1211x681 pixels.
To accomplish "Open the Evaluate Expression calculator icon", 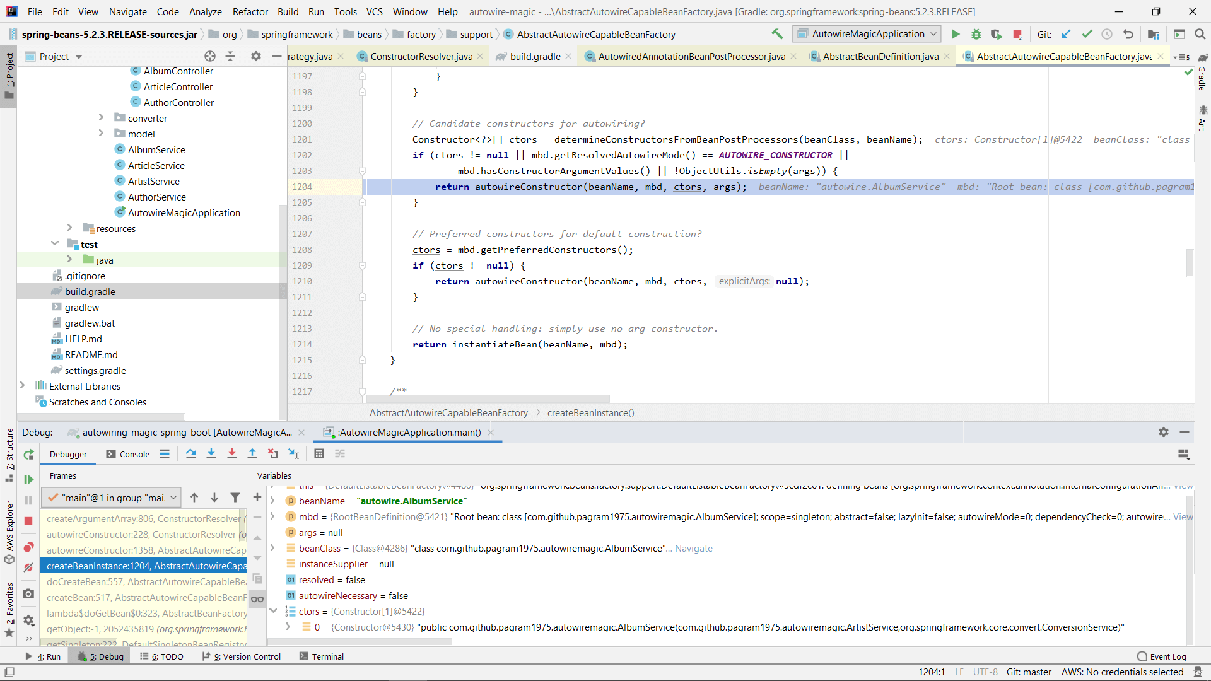I will pyautogui.click(x=319, y=453).
